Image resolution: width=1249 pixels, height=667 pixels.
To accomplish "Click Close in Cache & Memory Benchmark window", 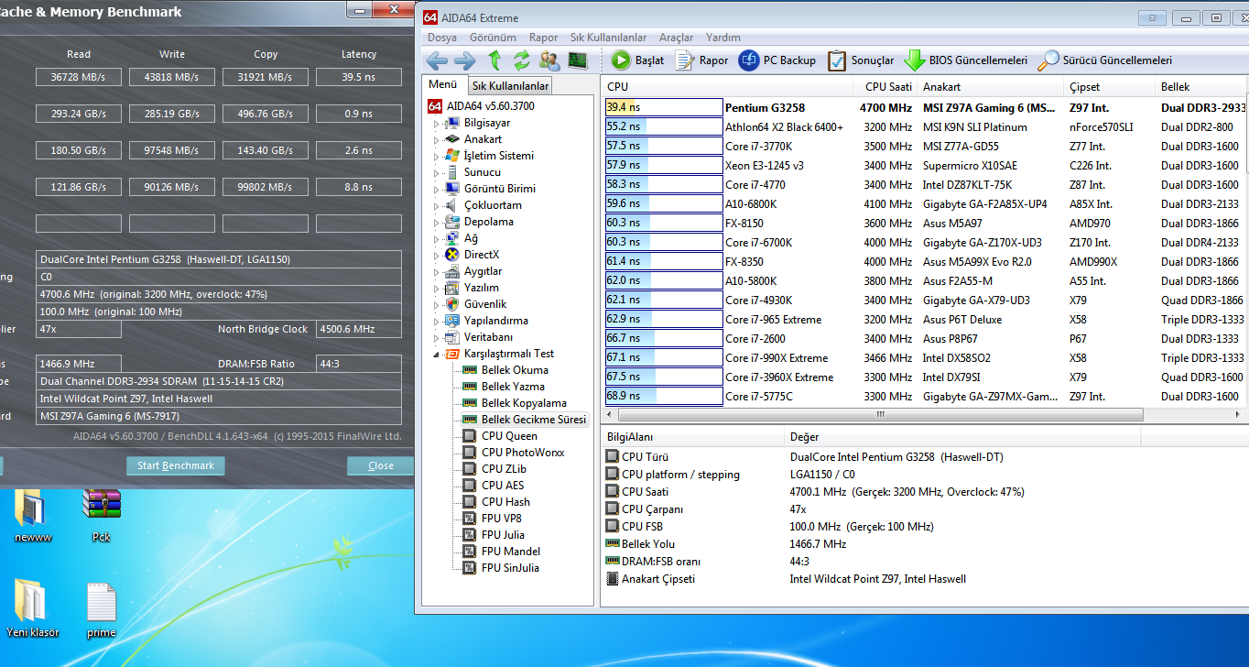I will 380,465.
